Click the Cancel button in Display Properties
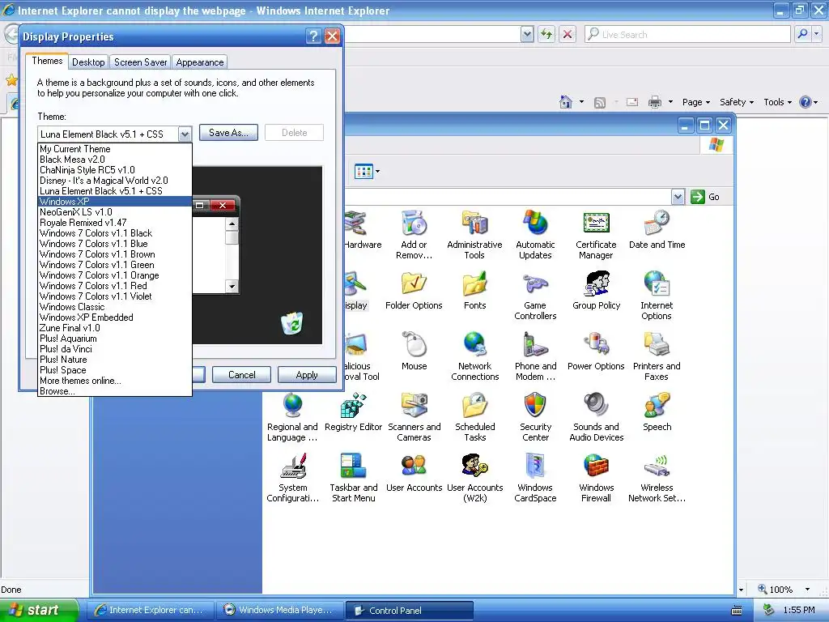Viewport: 829px width, 622px height. point(241,374)
